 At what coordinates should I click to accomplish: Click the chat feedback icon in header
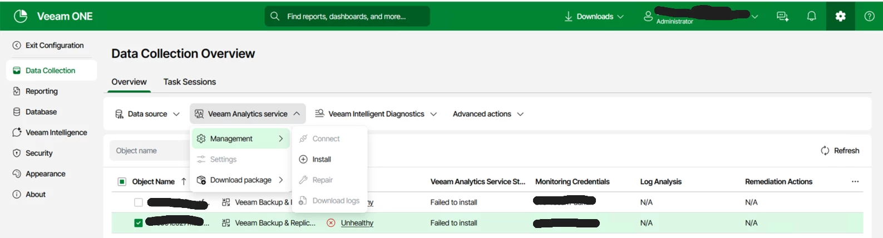click(x=782, y=16)
